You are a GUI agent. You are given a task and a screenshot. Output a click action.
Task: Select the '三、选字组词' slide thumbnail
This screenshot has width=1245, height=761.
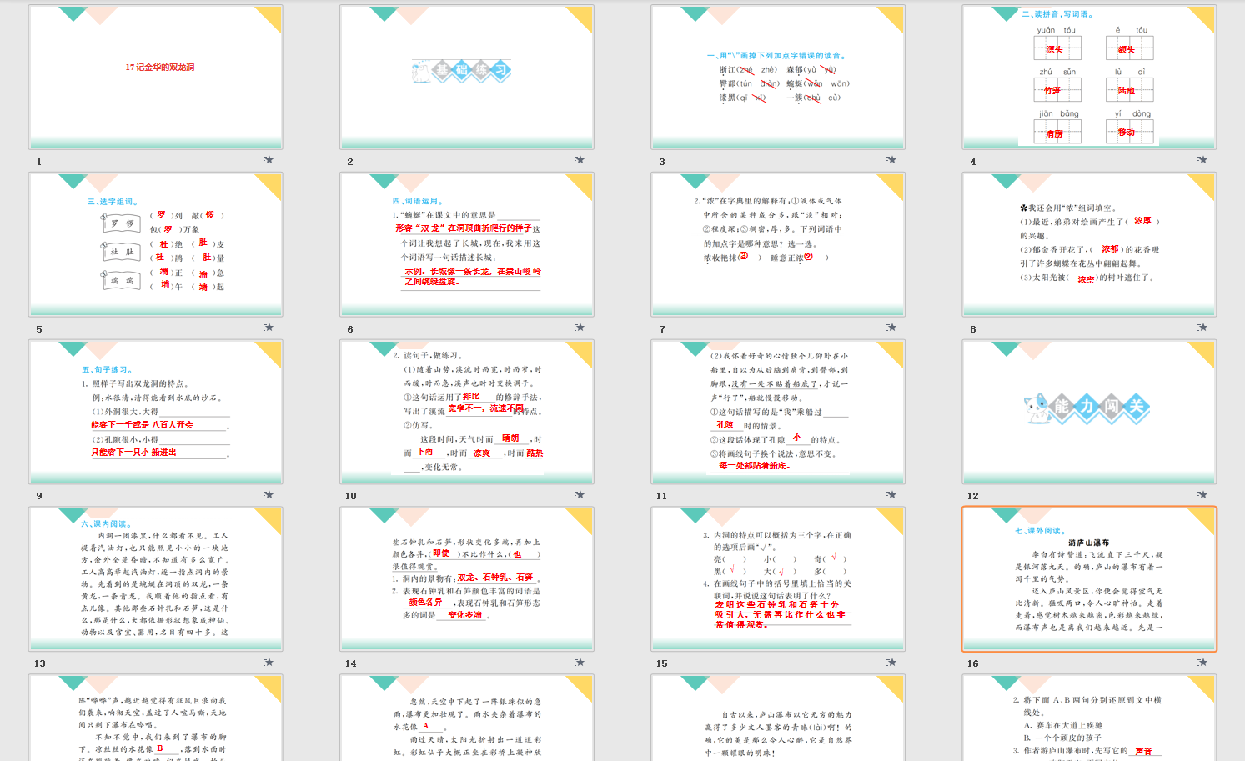tap(156, 244)
